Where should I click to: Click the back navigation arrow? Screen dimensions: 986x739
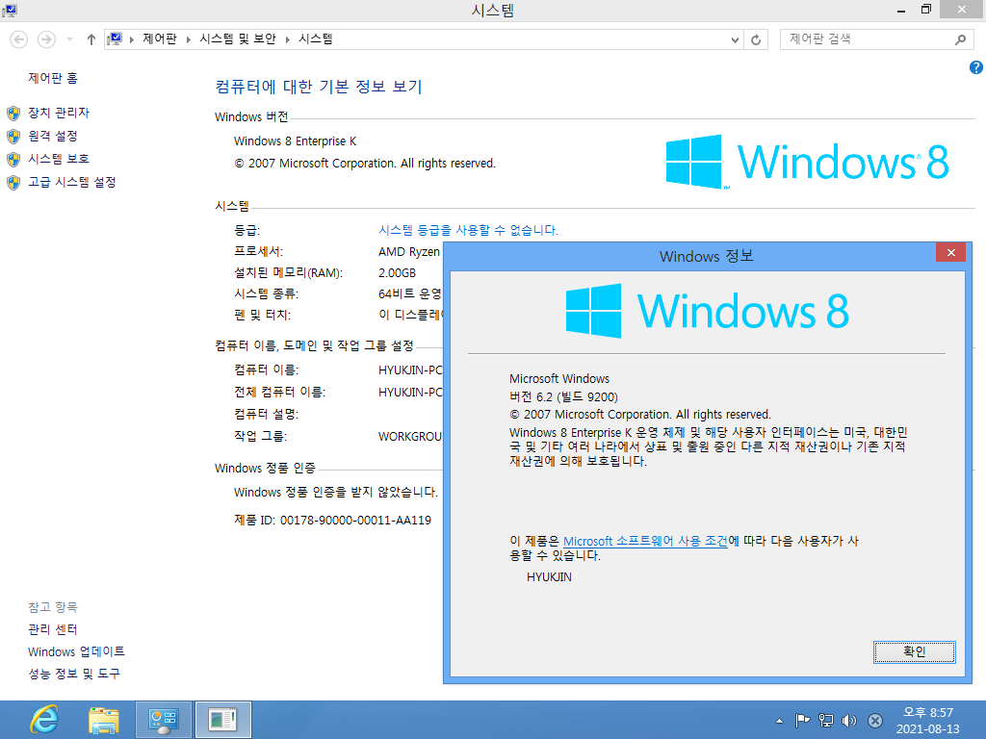coord(19,39)
